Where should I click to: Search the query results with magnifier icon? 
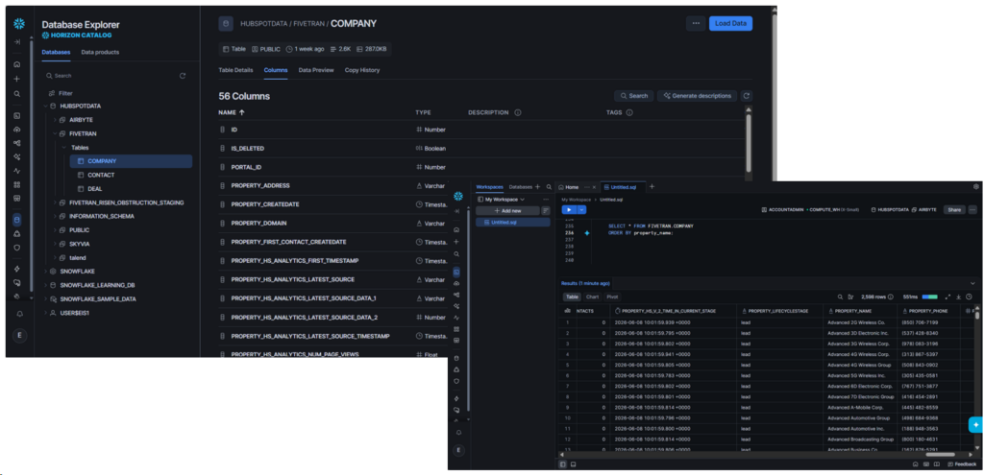840,297
